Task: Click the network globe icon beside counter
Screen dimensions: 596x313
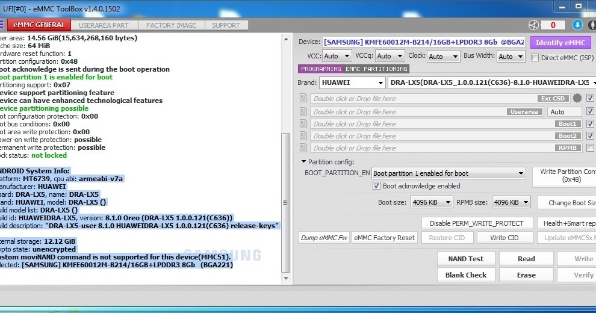Action: [x=533, y=25]
